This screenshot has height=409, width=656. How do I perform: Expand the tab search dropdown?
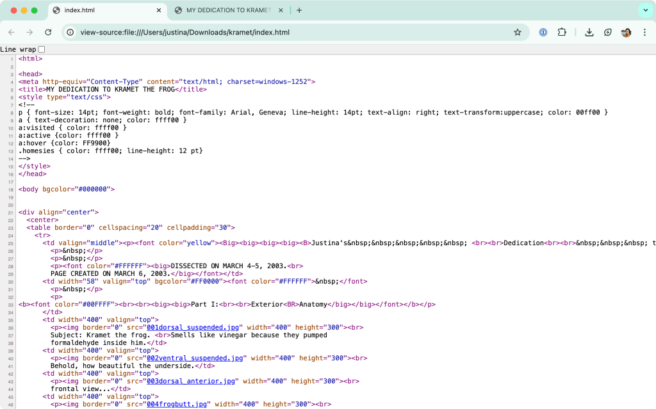[x=644, y=10]
